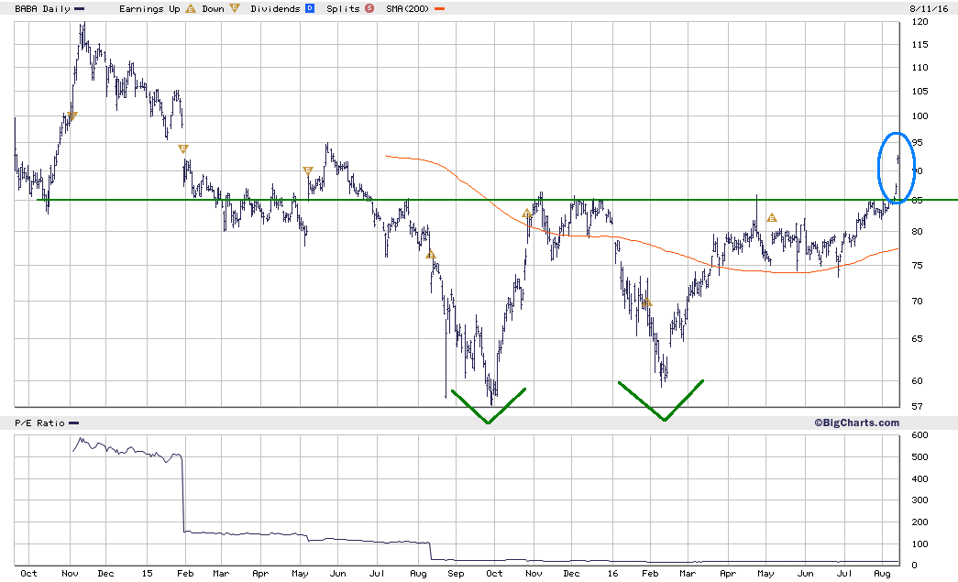This screenshot has height=582, width=958.
Task: Click the blue Dividends D legend icon
Action: click(x=310, y=8)
